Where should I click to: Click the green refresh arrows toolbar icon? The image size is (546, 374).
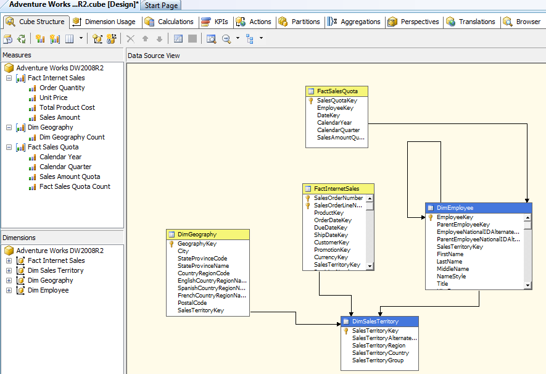(x=22, y=39)
